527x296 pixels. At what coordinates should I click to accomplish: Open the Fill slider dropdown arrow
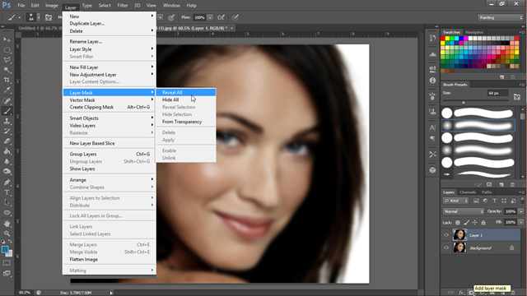point(521,223)
